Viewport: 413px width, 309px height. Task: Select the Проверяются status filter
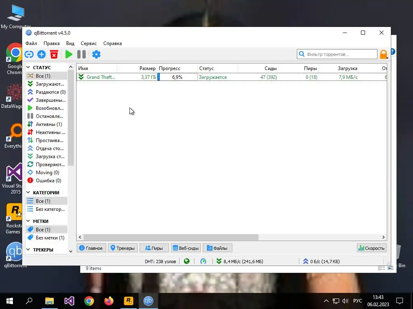tap(47, 165)
